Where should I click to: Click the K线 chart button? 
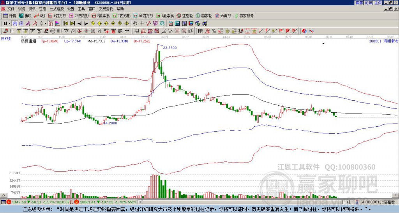coord(40,16)
